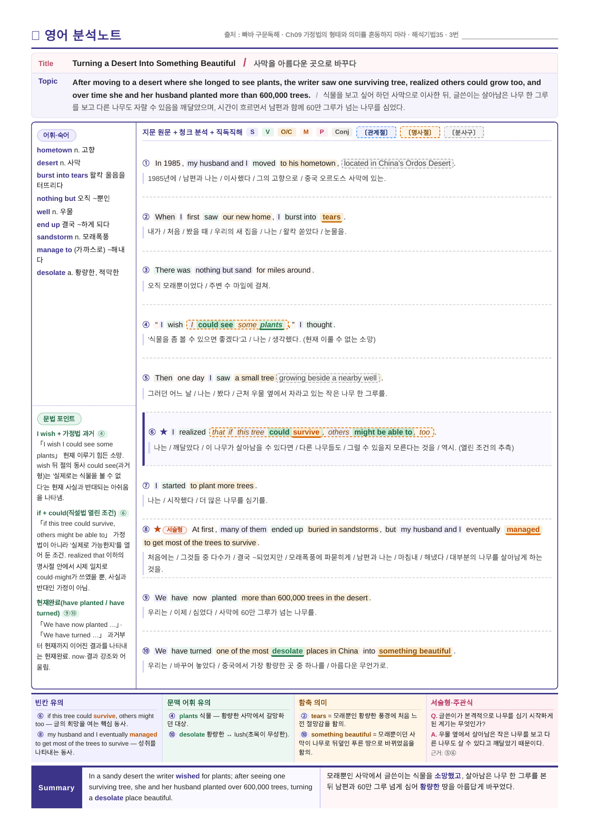Click the title 'Turning a Desert Into Something Beautiful'

[154, 63]
